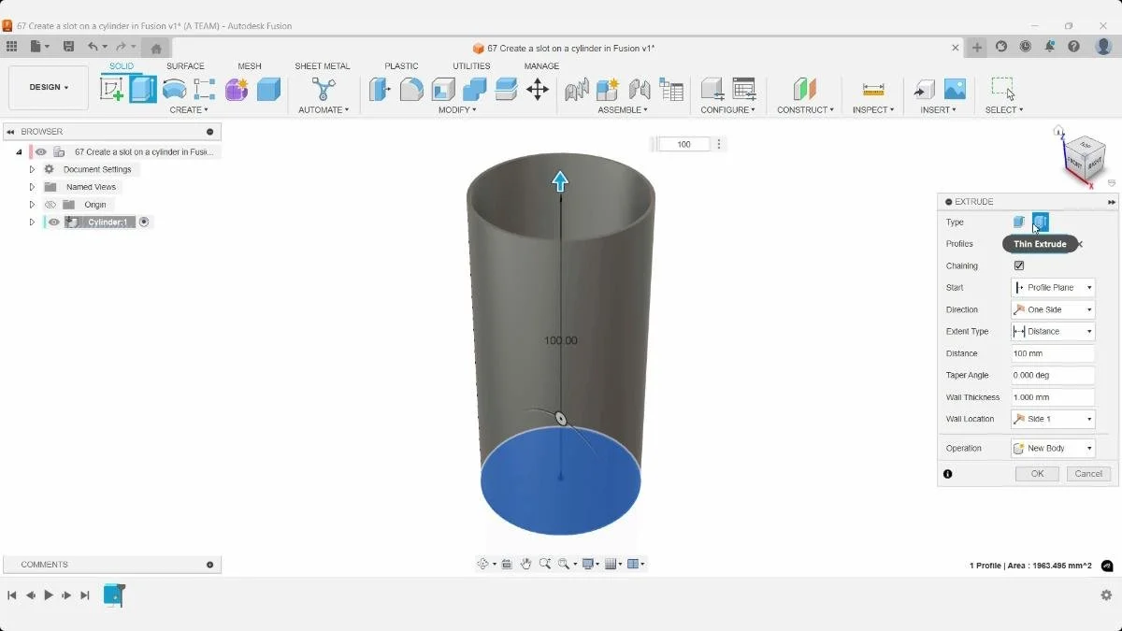The height and width of the screenshot is (631, 1122).
Task: Click the Distance 100 mm field
Action: pyautogui.click(x=1053, y=353)
